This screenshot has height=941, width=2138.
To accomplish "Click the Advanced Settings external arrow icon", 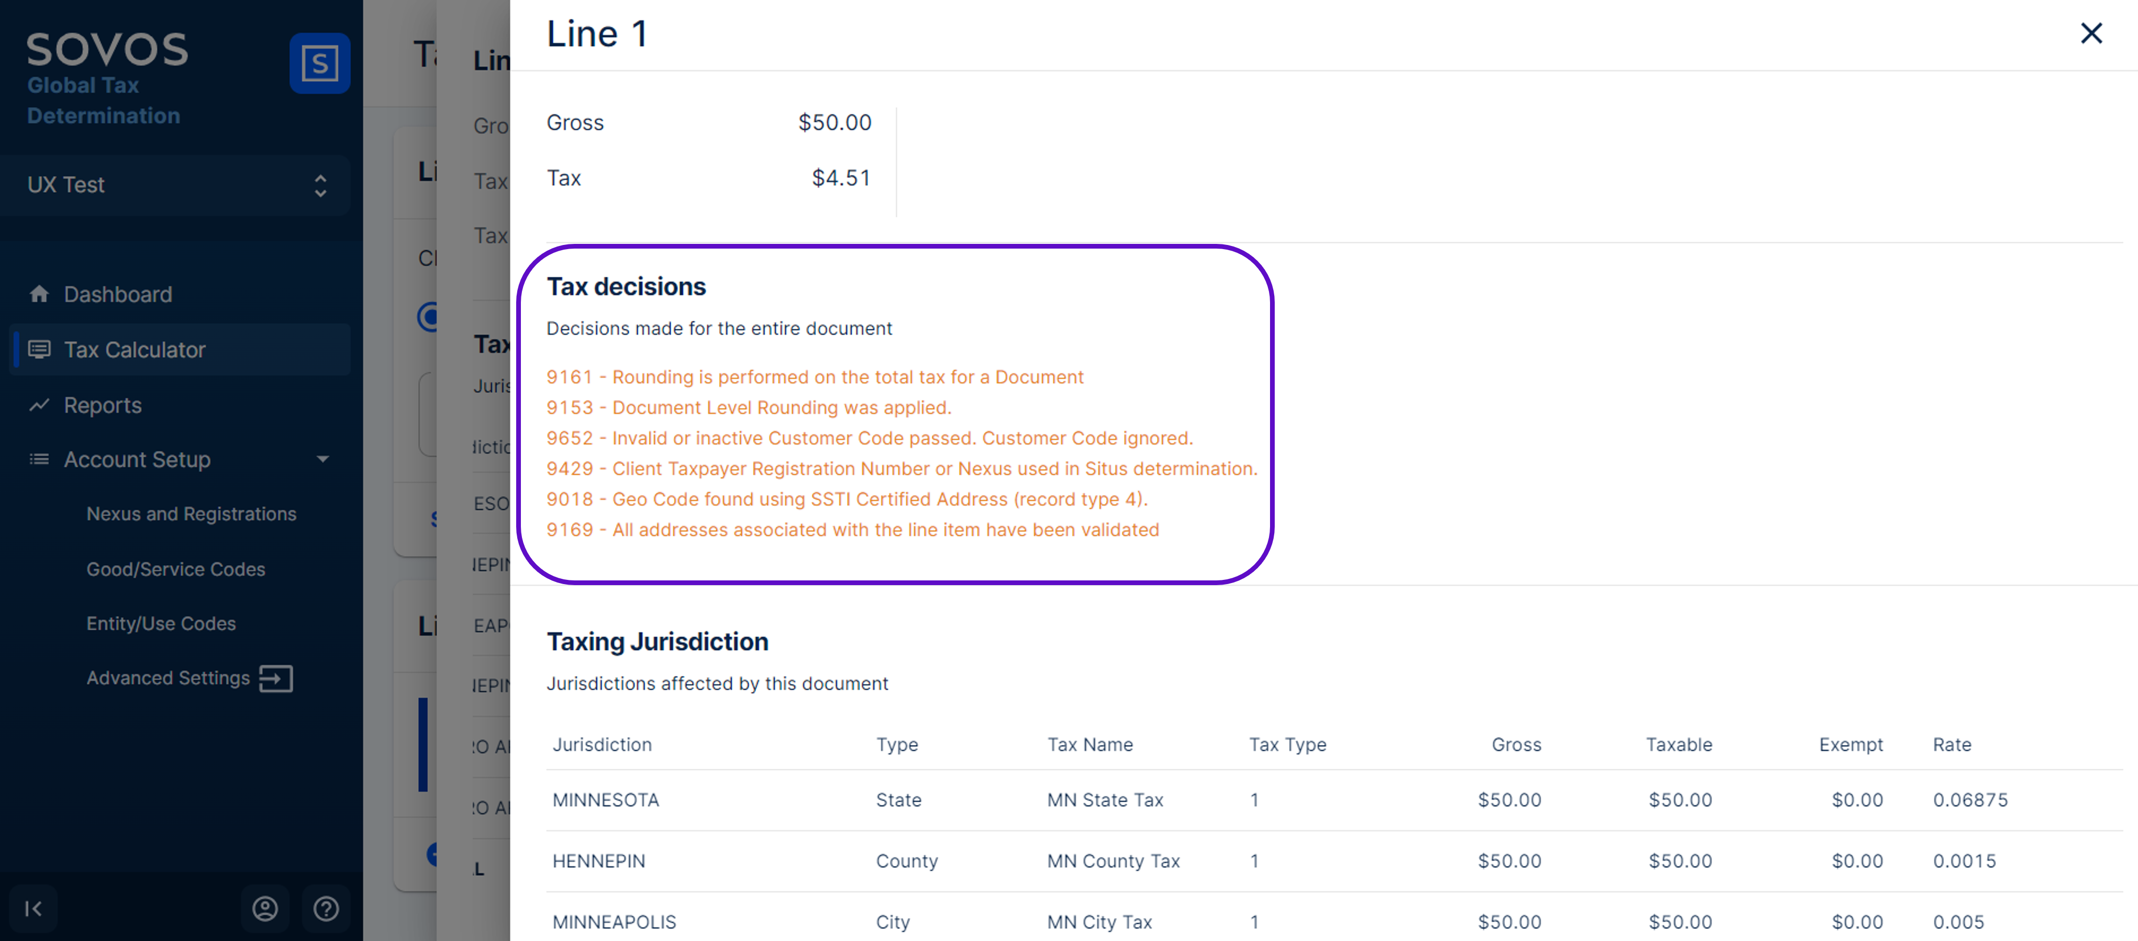I will pos(275,678).
